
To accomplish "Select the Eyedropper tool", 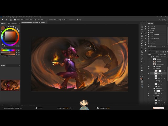I will click(142, 39).
